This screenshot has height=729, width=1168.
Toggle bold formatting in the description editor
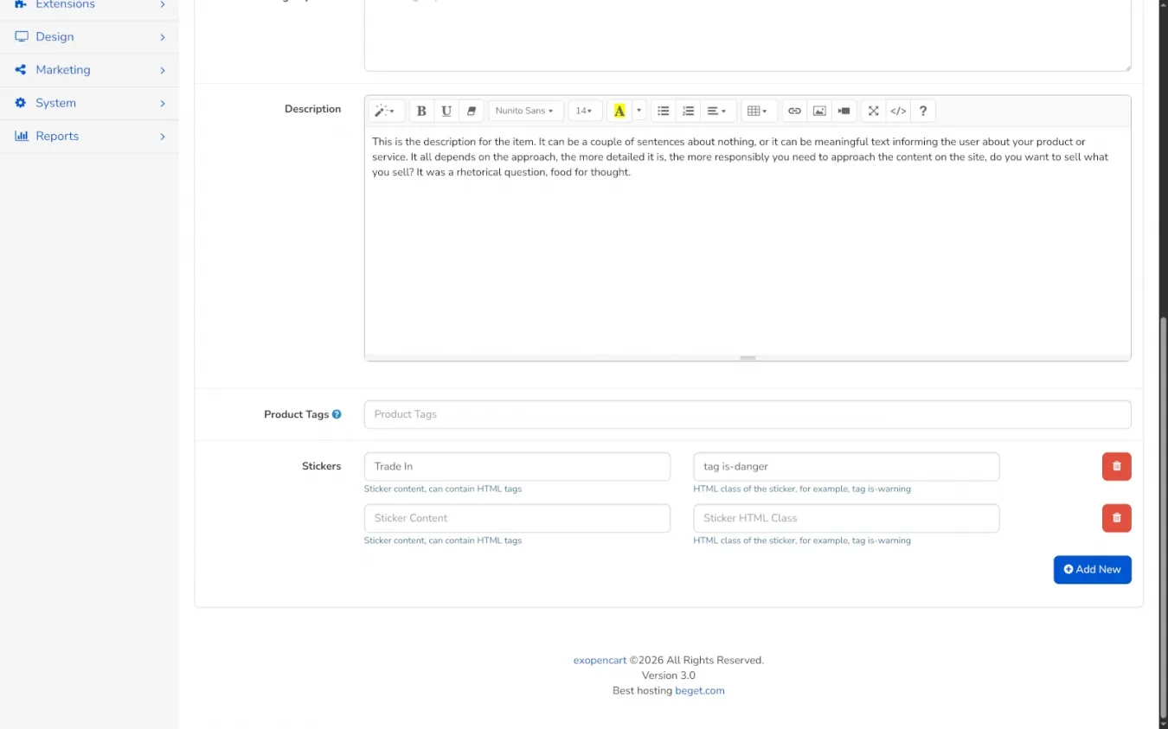coord(421,111)
